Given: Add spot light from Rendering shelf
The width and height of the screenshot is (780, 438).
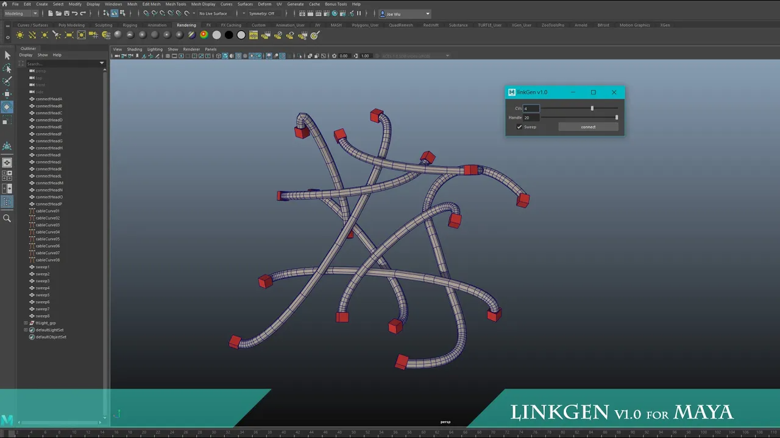Looking at the screenshot, I should (x=57, y=35).
